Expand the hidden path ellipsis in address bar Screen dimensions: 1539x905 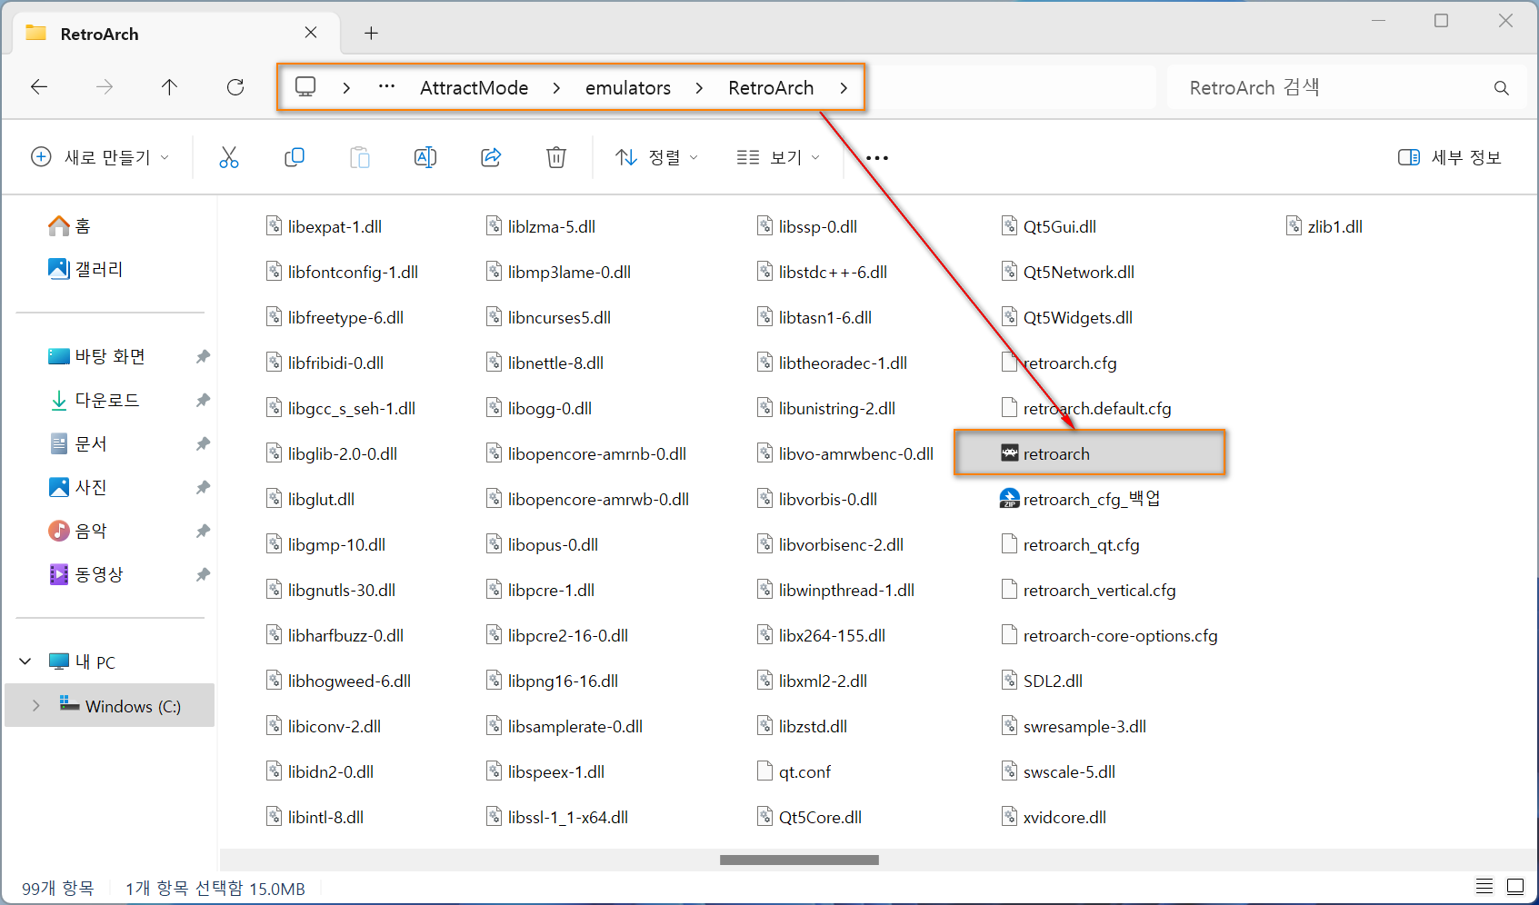386,87
